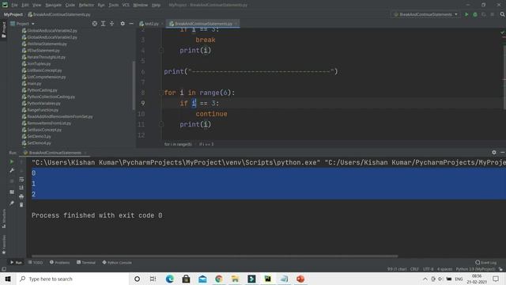Open Google Chrome from taskbar

pos(219,279)
